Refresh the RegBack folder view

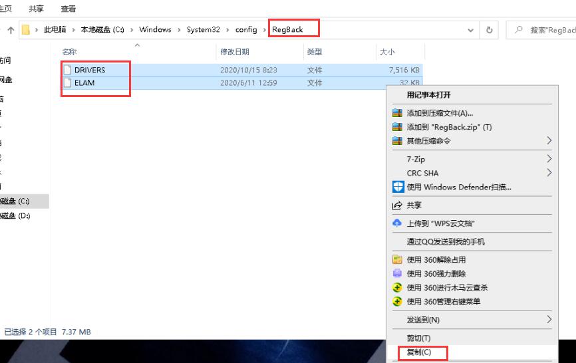coord(489,30)
